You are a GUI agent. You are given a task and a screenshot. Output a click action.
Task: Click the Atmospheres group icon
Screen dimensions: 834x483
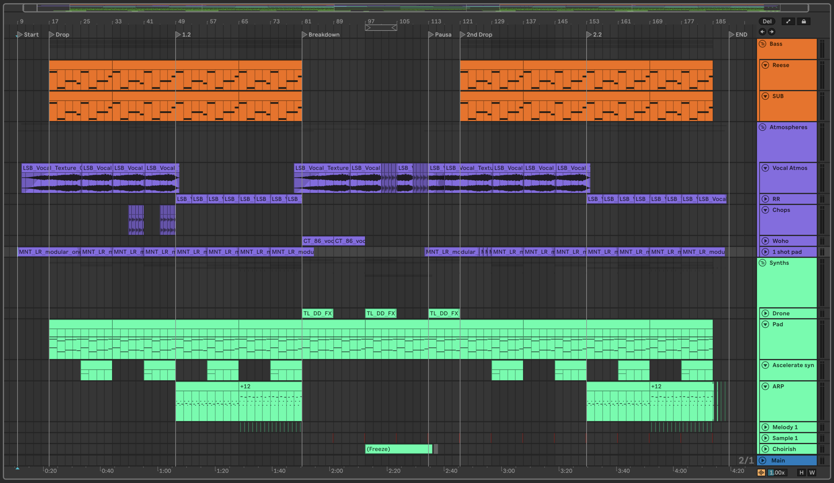click(763, 127)
